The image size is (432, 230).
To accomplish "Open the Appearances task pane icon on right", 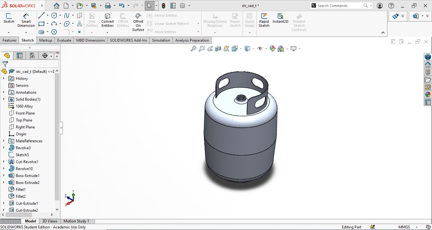I will tap(428, 95).
